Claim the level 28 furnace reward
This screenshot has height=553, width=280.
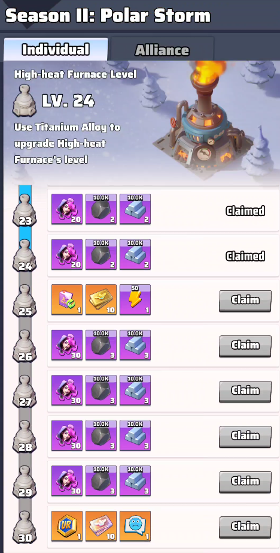pyautogui.click(x=245, y=437)
